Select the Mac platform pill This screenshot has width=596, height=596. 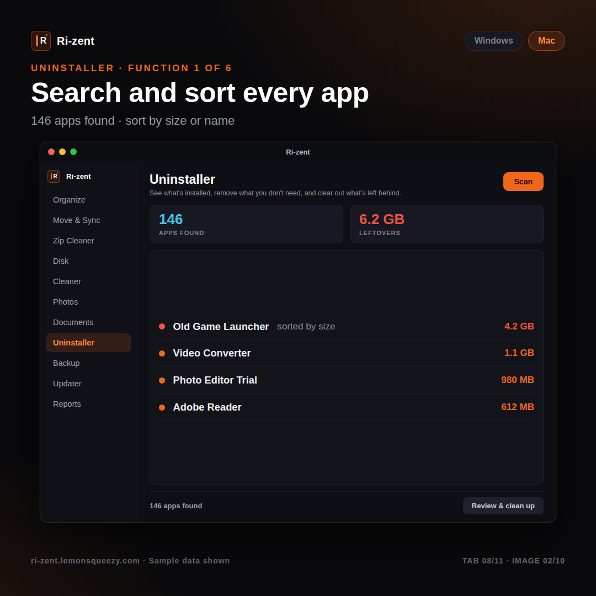tap(546, 41)
